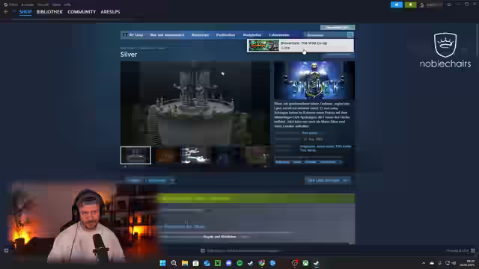479x269 pixels.
Task: Expand the Steam account name dropdown
Action: coord(431,4)
